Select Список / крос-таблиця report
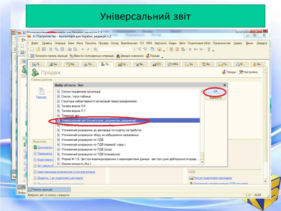The width and height of the screenshot is (281, 211). coord(128,97)
